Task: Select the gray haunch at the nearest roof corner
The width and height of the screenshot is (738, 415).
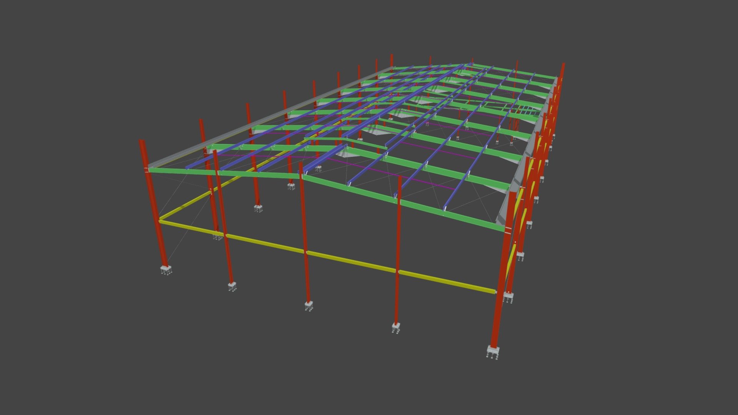Action: (504, 207)
